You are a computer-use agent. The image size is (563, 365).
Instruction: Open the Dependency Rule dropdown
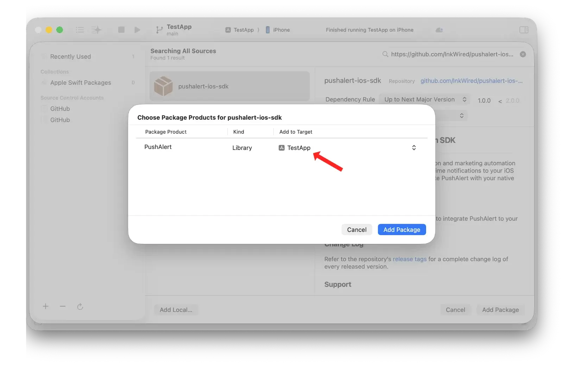[x=425, y=100]
